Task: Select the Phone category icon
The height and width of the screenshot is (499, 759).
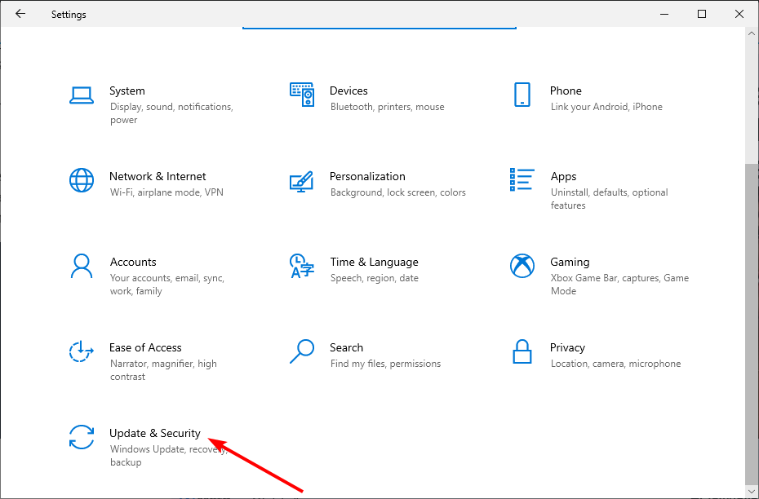Action: [522, 95]
